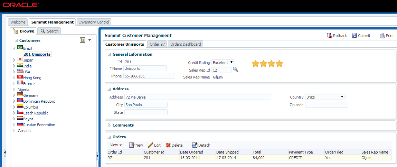Viewport: 397px width, 167px height.
Task: Collapse the General Information section
Action: (x=109, y=55)
